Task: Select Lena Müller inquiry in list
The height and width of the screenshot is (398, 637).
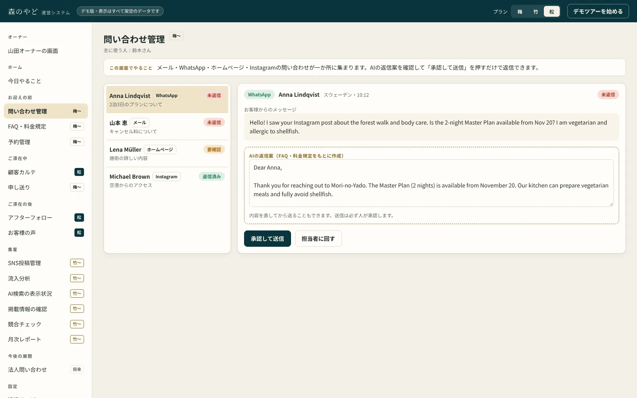Action: coord(167,154)
